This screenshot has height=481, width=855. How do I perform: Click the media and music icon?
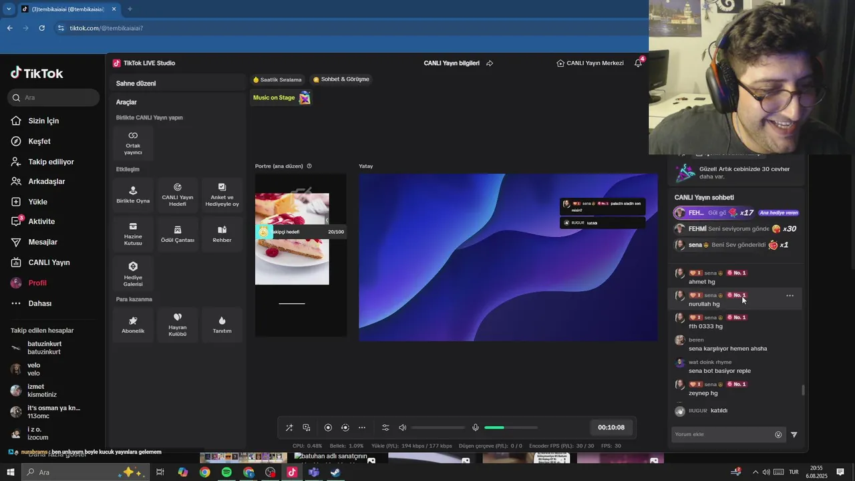pyautogui.click(x=307, y=428)
